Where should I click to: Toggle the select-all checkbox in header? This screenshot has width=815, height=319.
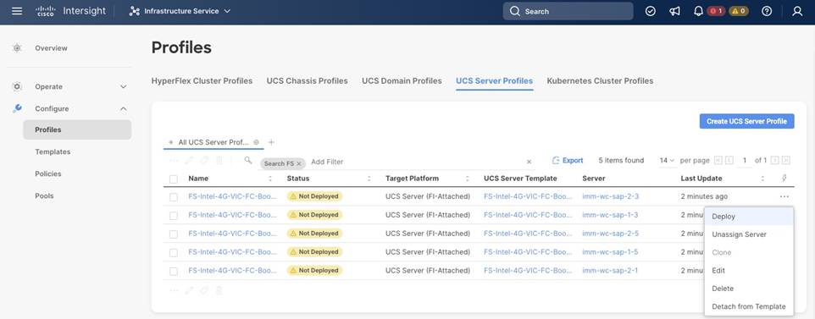174,179
